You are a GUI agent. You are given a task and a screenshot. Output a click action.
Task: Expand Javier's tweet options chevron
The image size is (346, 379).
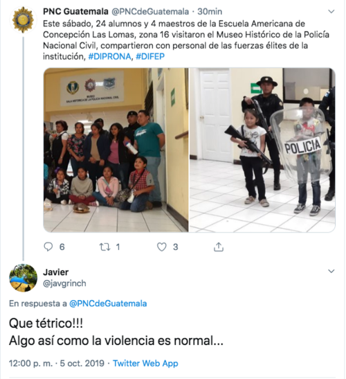(331, 271)
